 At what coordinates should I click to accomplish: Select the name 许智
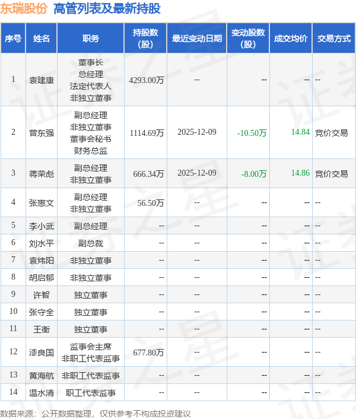click(x=42, y=295)
